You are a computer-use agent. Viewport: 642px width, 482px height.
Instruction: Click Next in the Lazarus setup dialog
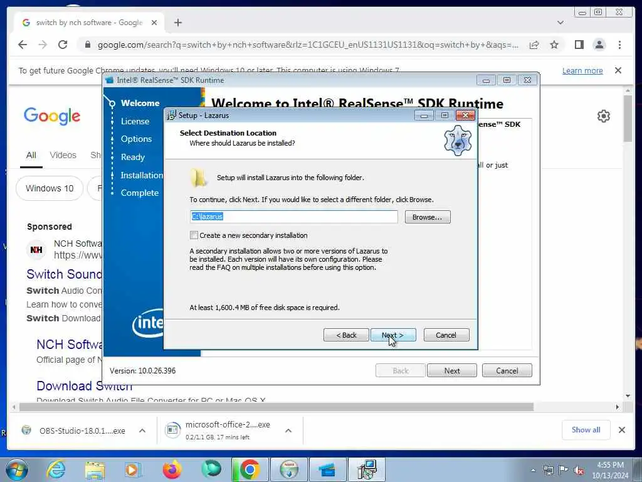(393, 335)
